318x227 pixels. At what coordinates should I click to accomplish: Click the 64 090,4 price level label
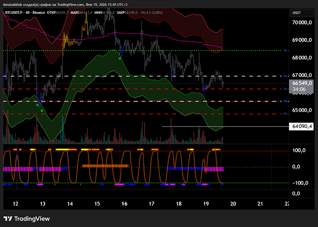pyautogui.click(x=302, y=126)
